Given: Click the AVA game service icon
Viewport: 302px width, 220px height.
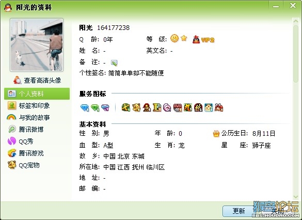Looking at the screenshot, I should click(178, 107).
